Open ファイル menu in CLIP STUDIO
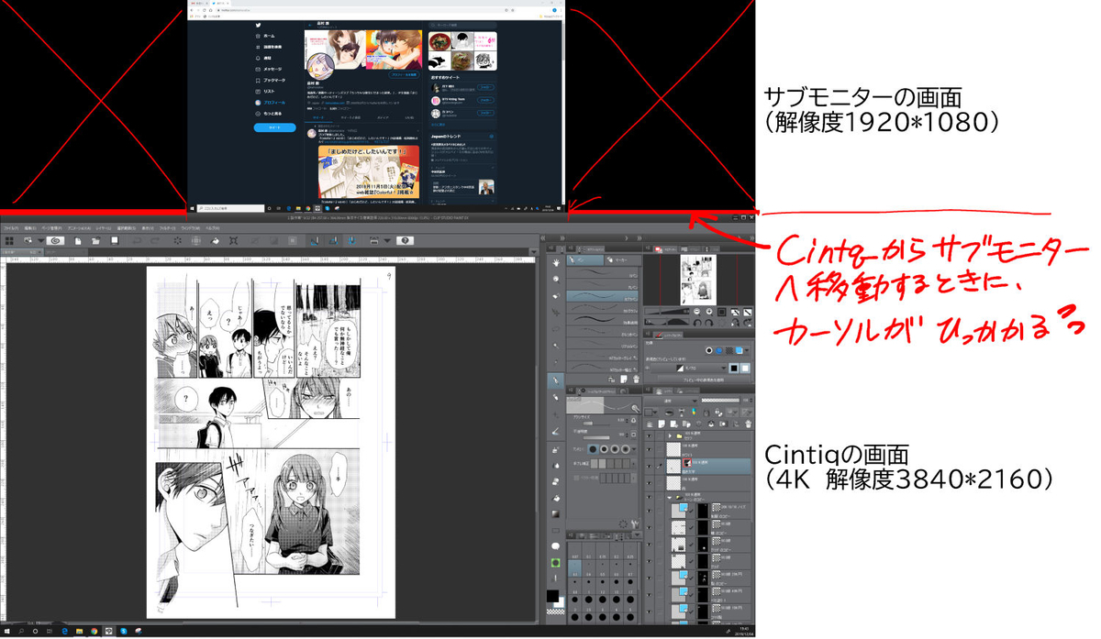 point(9,228)
